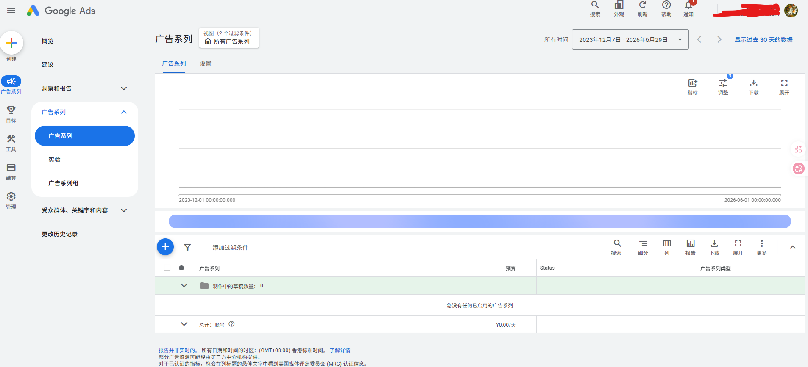Collapse the table toolbar with chevron up
This screenshot has width=808, height=367.
click(793, 247)
